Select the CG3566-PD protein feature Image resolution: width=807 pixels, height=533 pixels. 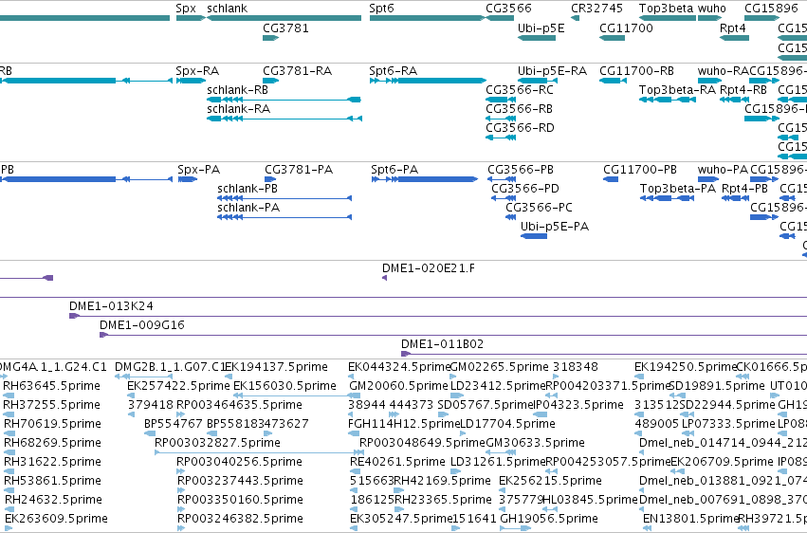504,198
